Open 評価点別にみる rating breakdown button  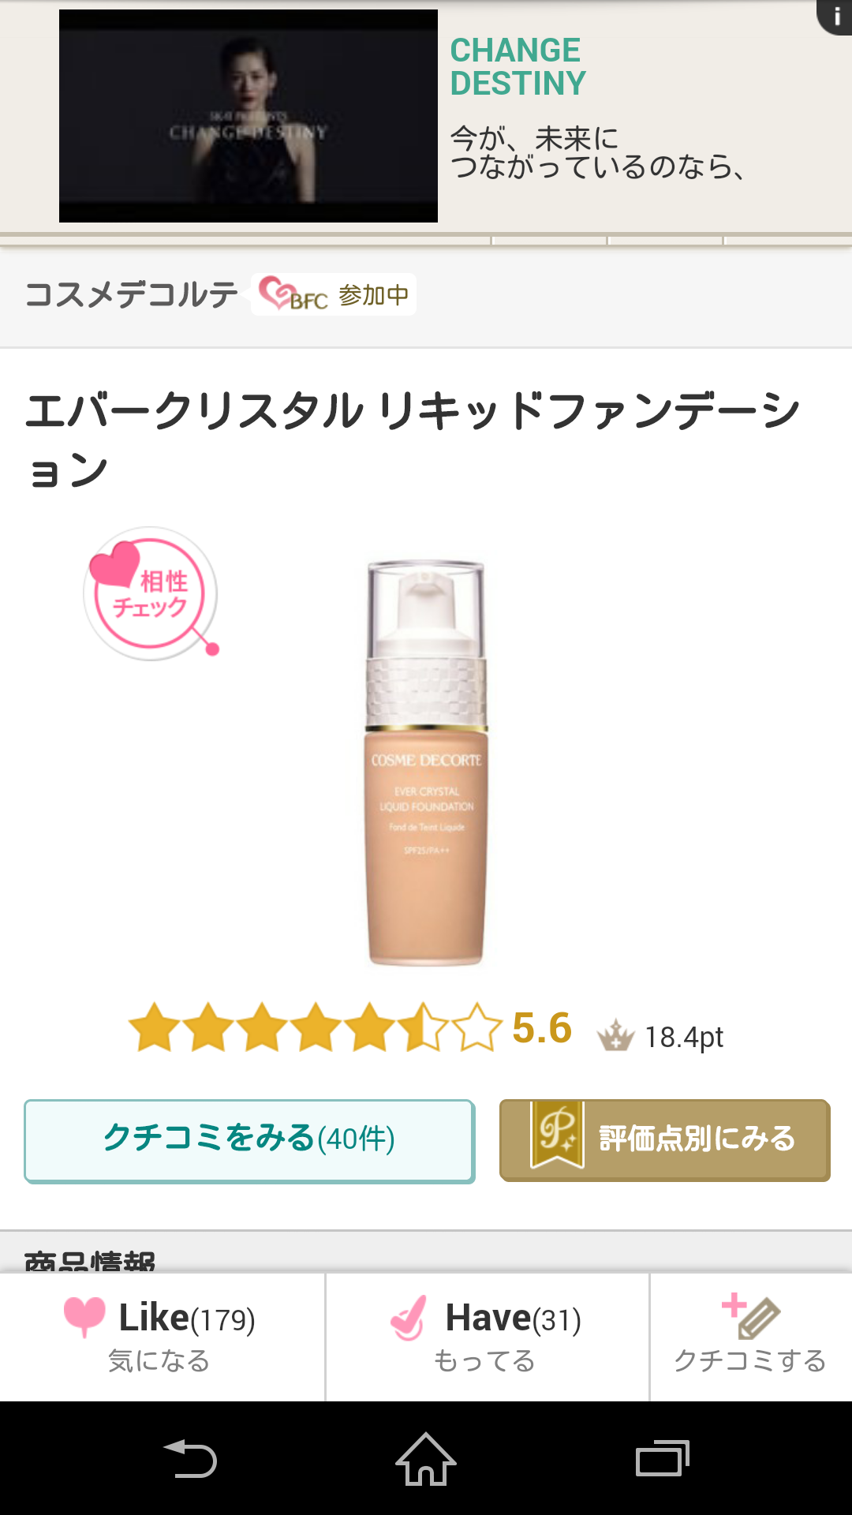[665, 1140]
